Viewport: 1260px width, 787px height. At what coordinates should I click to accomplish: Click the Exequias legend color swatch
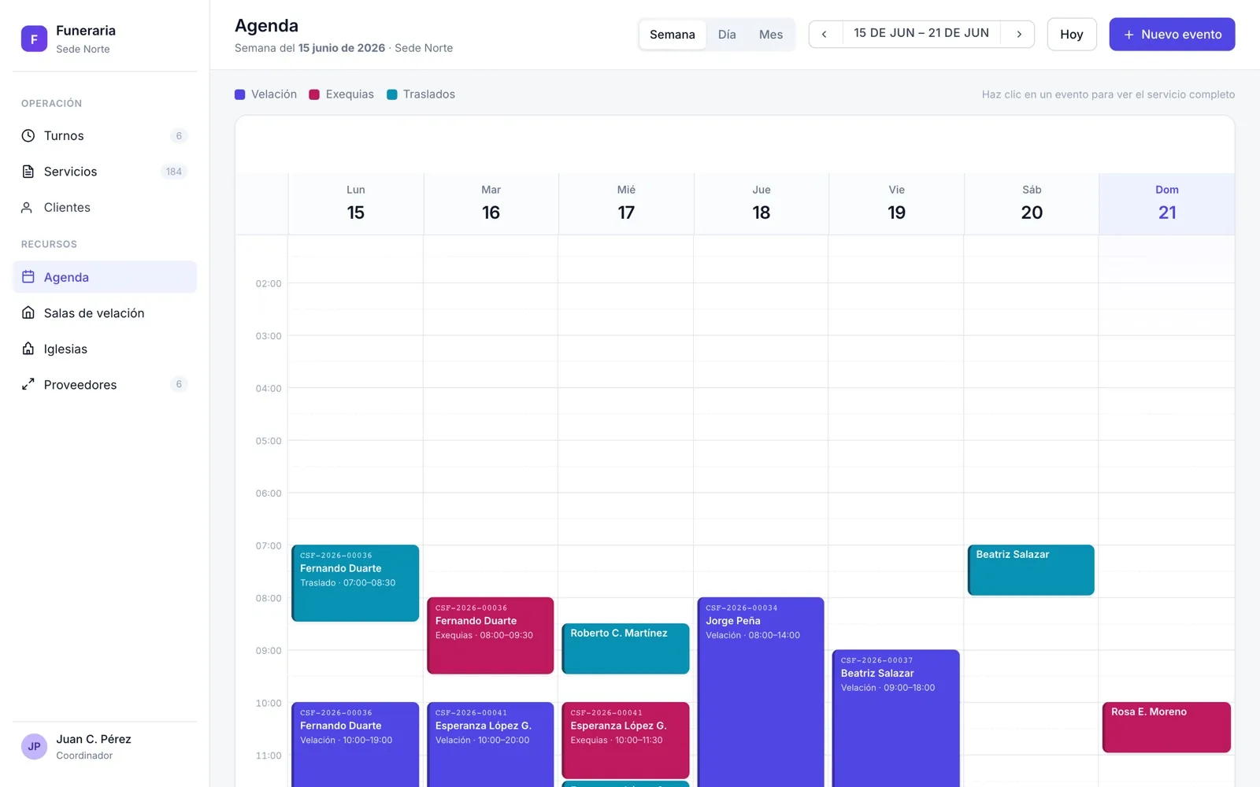(x=314, y=94)
